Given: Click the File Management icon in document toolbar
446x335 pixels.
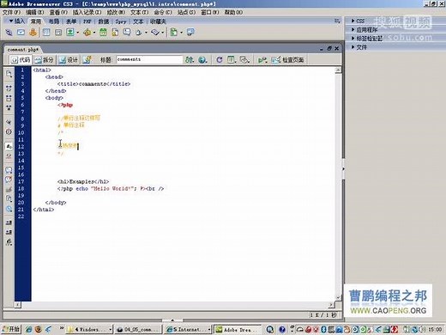Looking at the screenshot, I should pyautogui.click(x=190, y=60).
